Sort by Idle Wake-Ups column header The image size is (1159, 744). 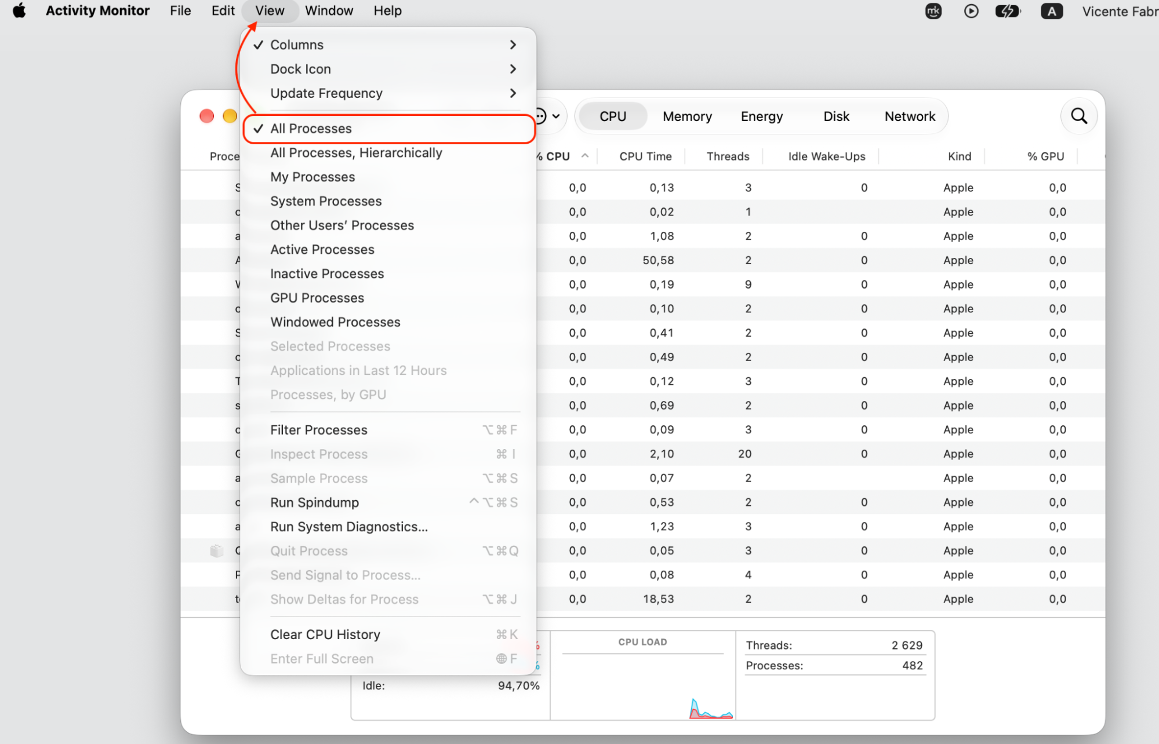826,156
